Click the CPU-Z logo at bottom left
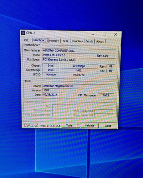143x178 pixels. pyautogui.click(x=31, y=125)
